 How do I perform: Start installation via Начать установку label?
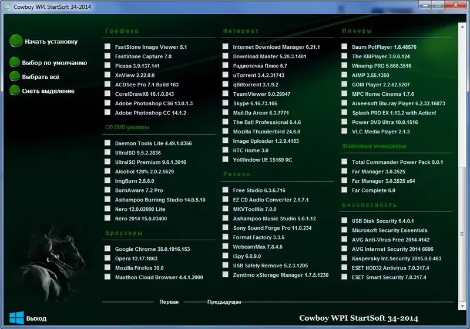point(51,42)
